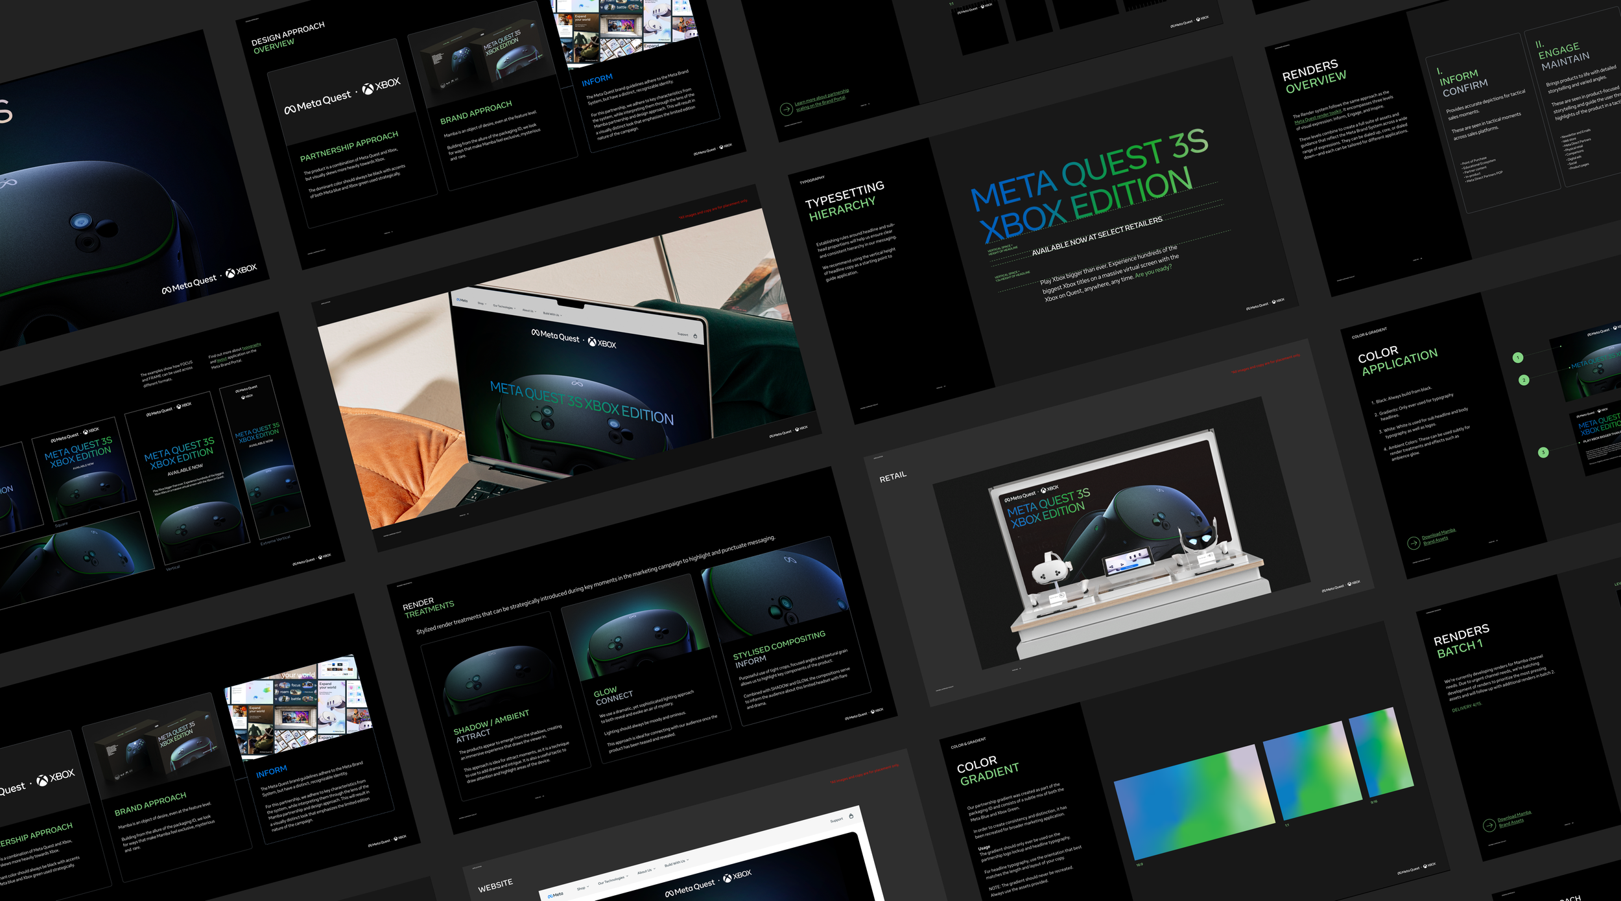Click the Partnership Approach card title

[x=349, y=146]
